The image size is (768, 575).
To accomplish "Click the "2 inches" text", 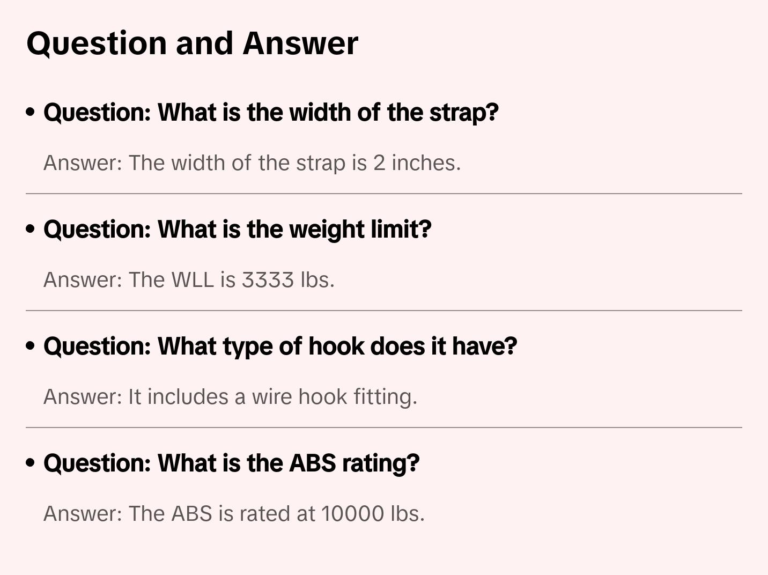I will (x=416, y=163).
